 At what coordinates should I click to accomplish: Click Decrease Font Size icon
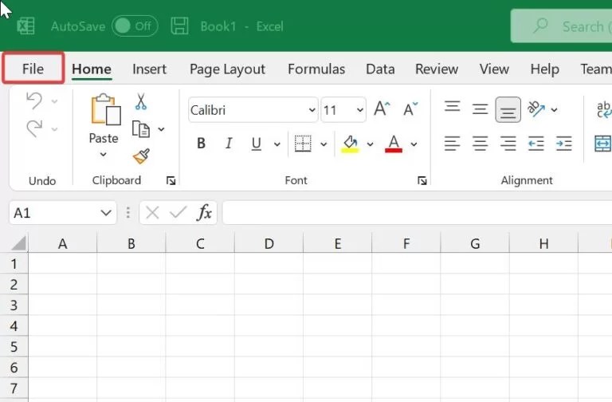(x=410, y=109)
